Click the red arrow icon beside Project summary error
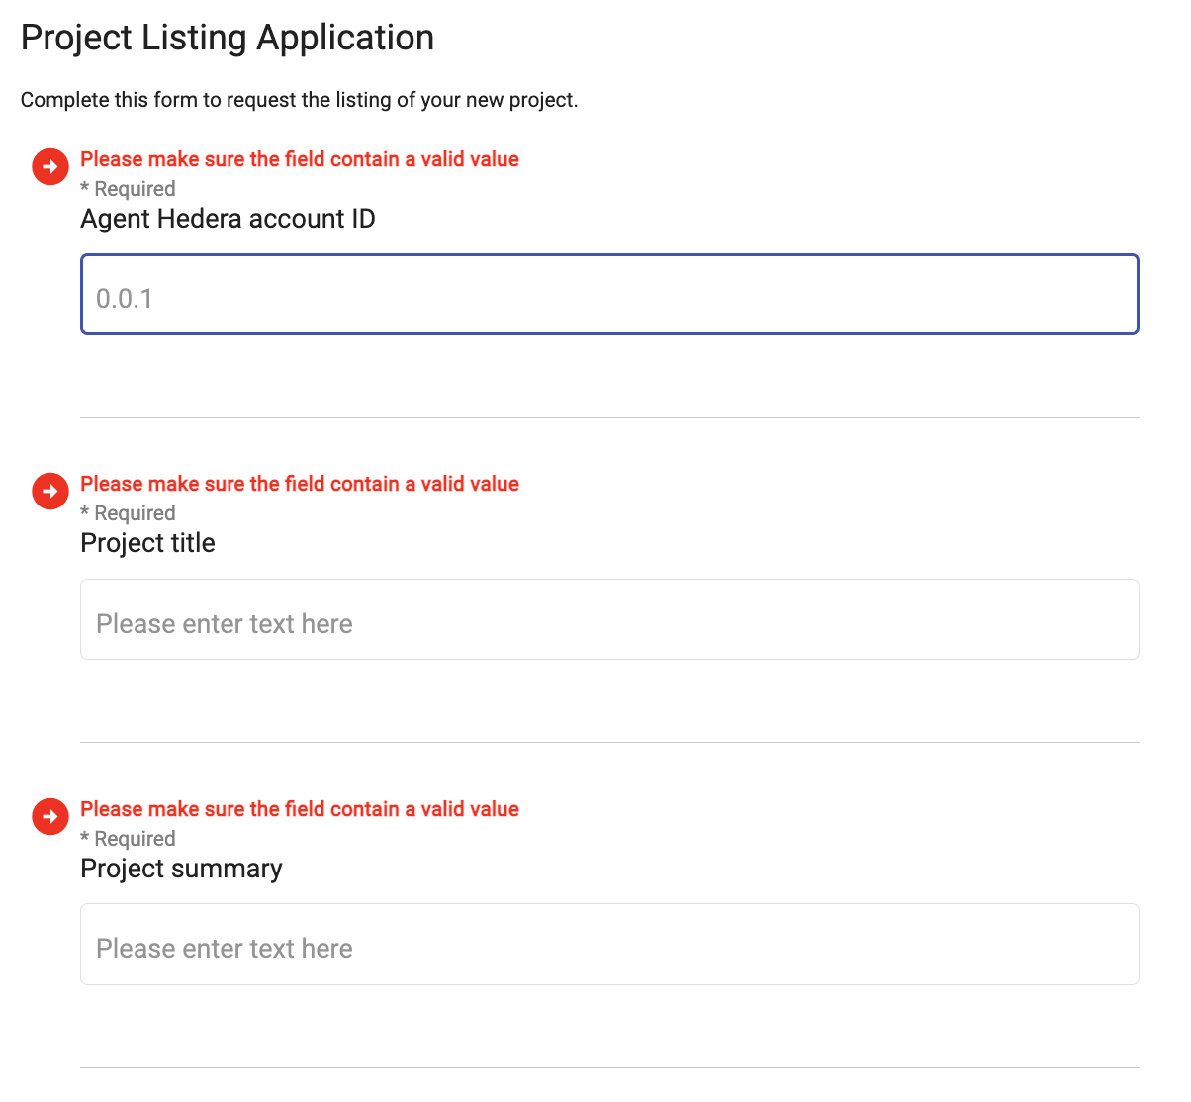1191x1102 pixels. tap(50, 816)
